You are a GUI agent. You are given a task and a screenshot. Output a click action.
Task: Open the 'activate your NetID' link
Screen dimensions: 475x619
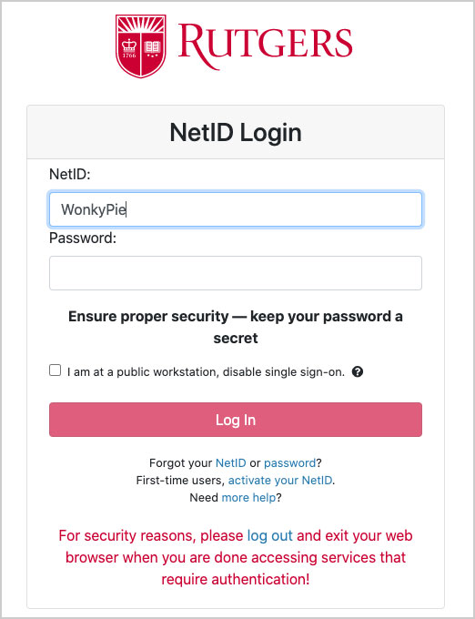pos(280,480)
